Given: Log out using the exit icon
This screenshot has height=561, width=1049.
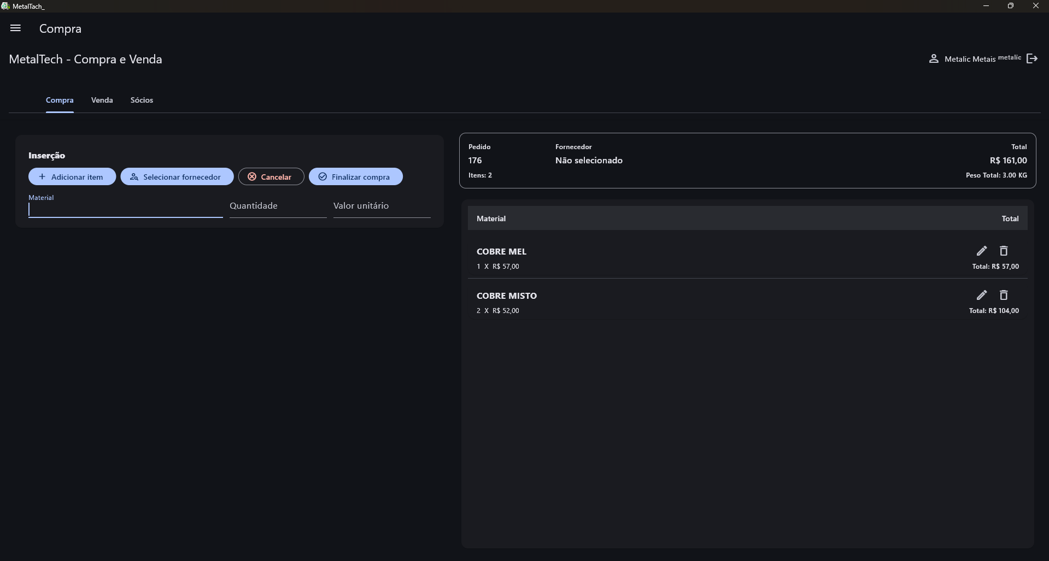Looking at the screenshot, I should pyautogui.click(x=1033, y=58).
